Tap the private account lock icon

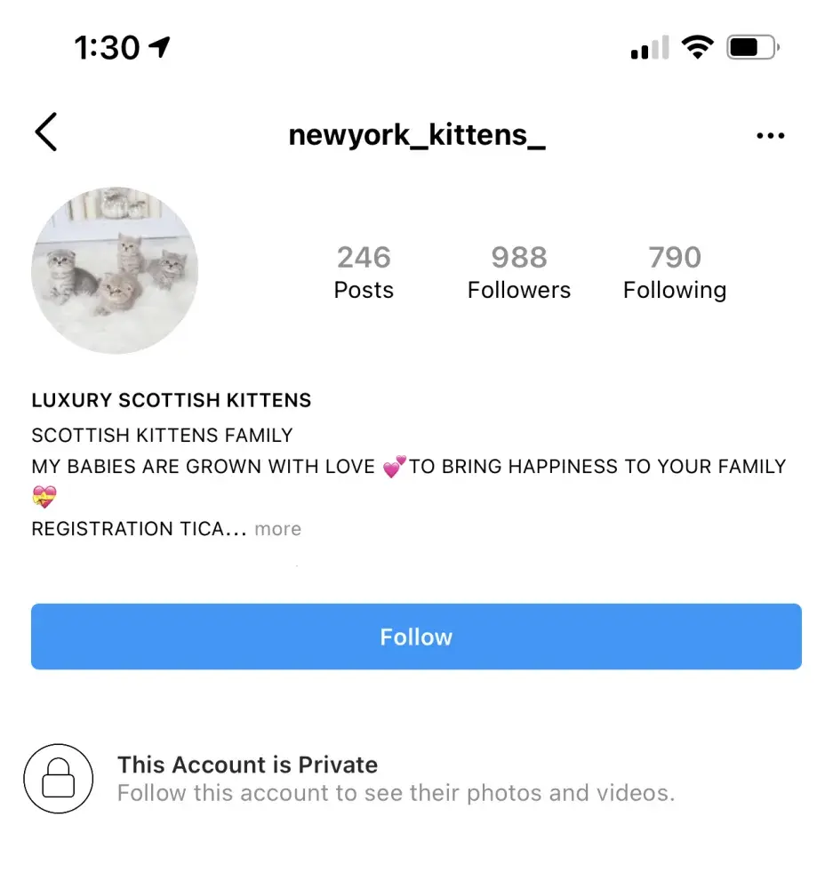[59, 779]
